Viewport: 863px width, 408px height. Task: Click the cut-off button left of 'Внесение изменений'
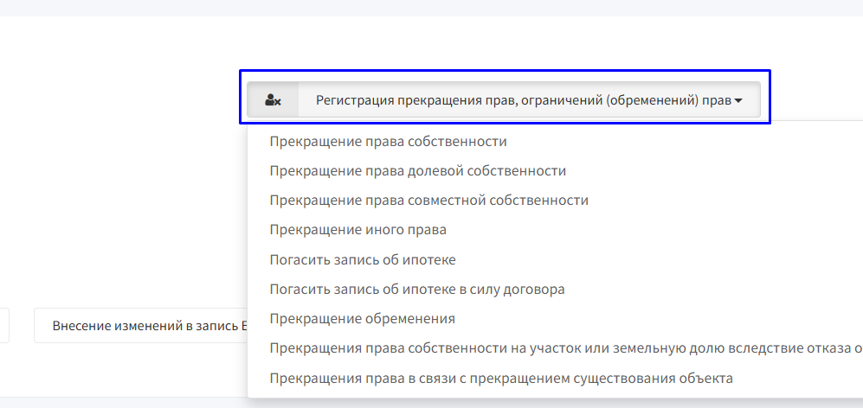pos(4,326)
